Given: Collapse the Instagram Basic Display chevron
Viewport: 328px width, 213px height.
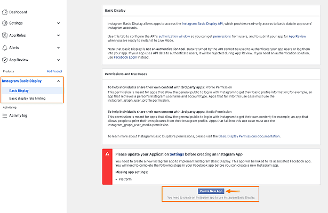Looking at the screenshot, I should (x=58, y=81).
